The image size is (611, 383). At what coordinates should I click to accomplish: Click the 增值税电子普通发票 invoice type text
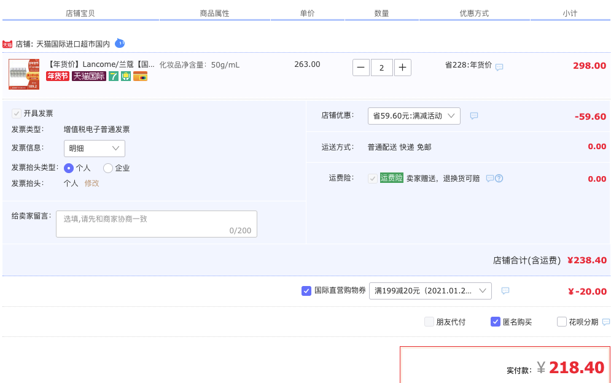[96, 130]
